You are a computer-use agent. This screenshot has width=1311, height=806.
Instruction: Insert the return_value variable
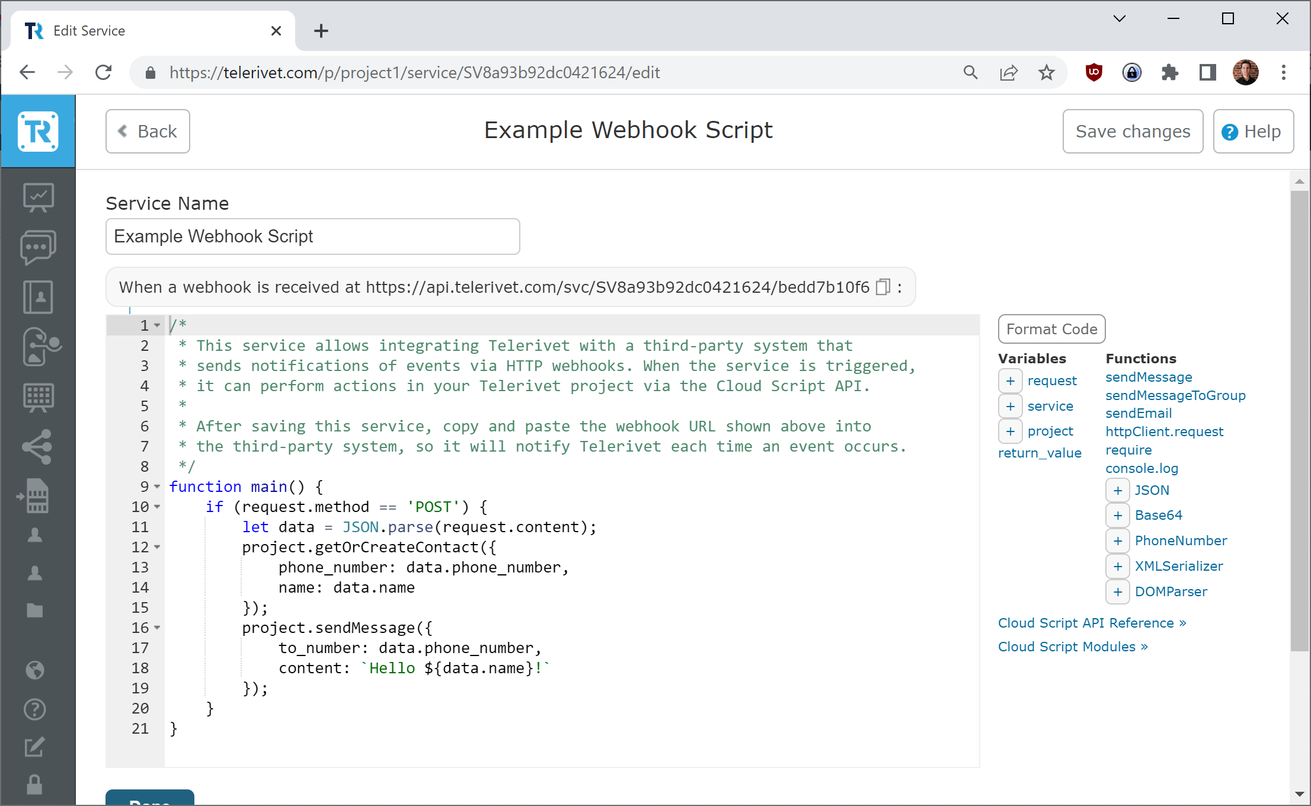click(x=1040, y=453)
